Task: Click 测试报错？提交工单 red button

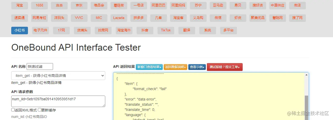Action: click(x=225, y=67)
